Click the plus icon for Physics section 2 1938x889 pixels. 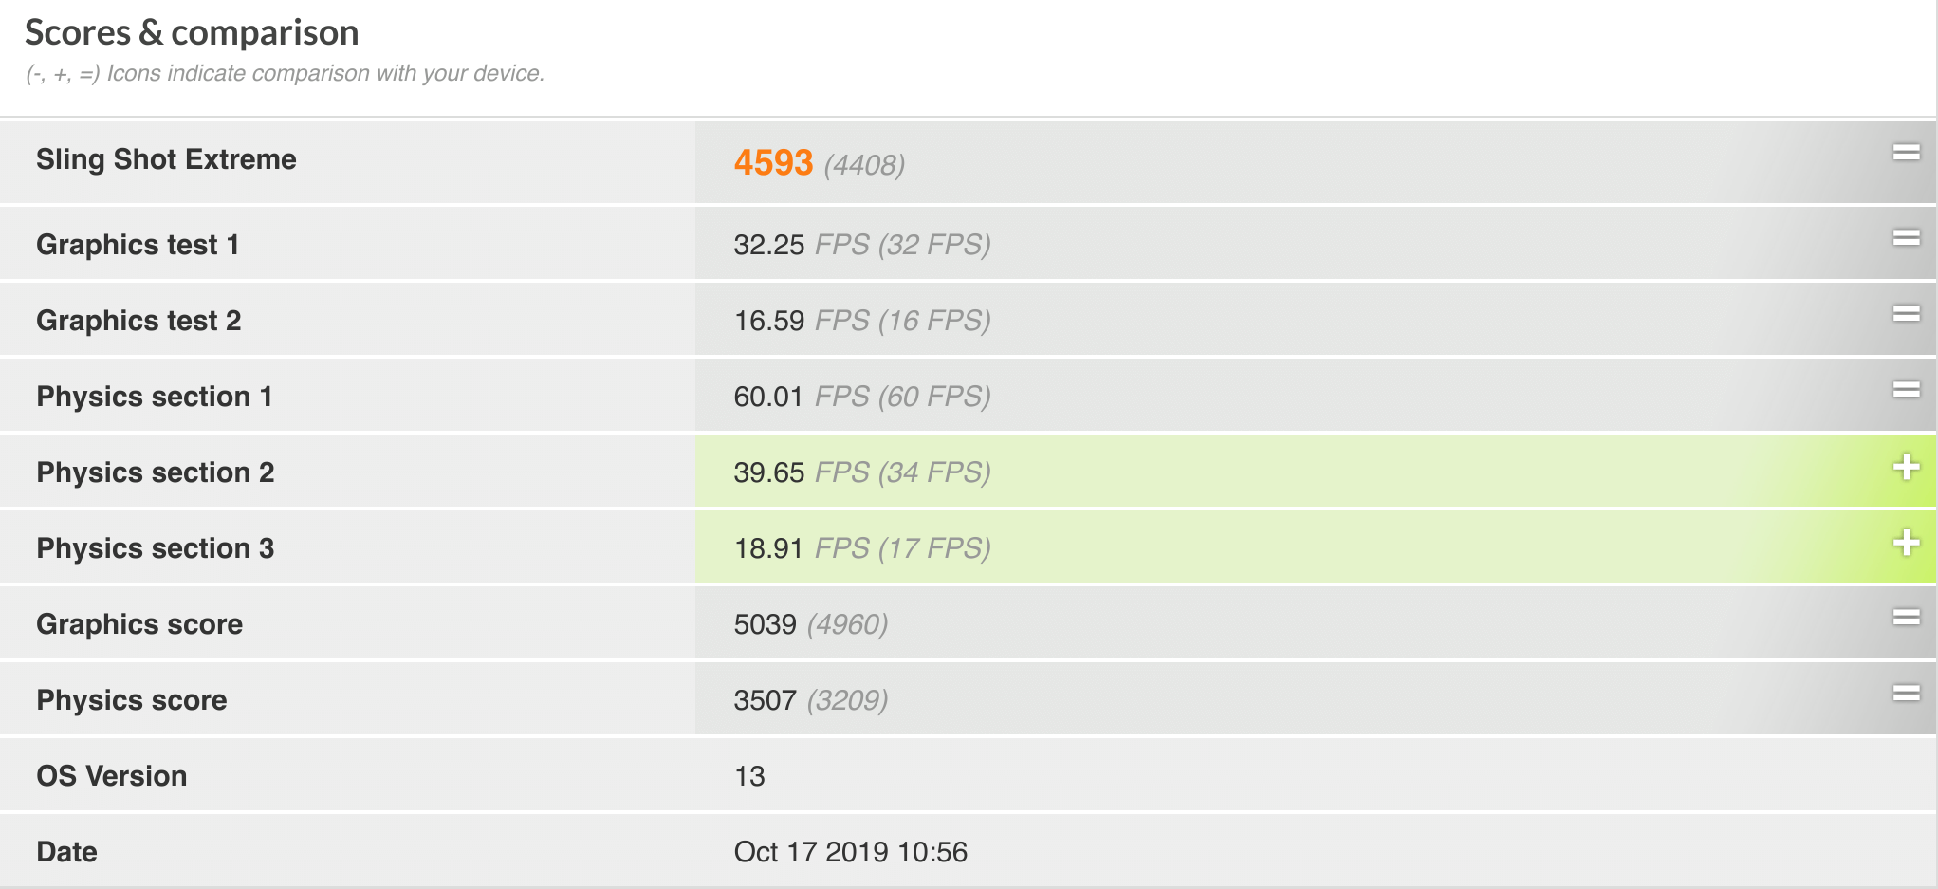(1906, 467)
